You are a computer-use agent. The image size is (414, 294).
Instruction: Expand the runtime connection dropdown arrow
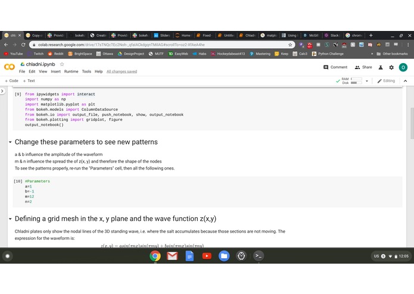point(367,81)
